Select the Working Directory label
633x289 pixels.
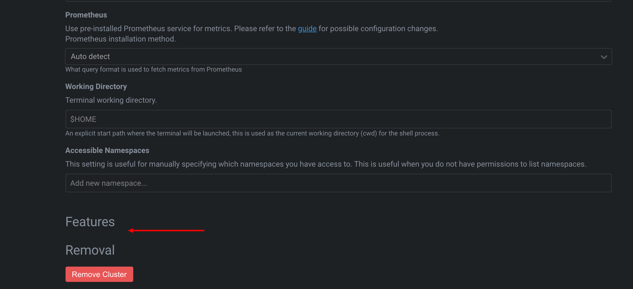tap(96, 86)
